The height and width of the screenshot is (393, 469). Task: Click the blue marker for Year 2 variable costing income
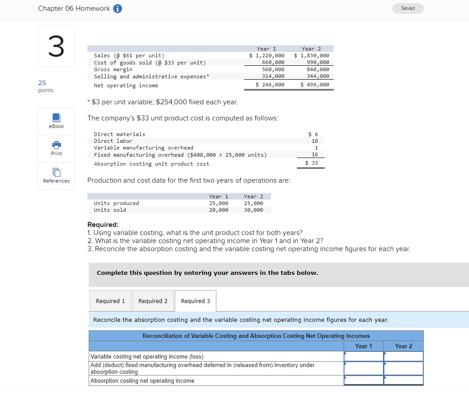click(385, 353)
